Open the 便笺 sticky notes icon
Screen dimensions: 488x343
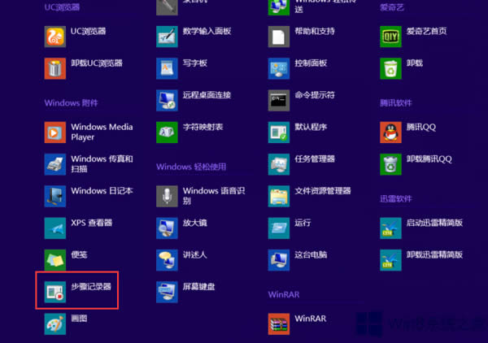pyautogui.click(x=55, y=260)
